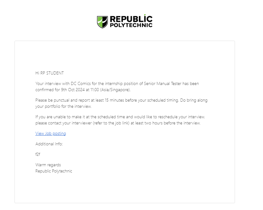Open the View Job posting link

(x=51, y=134)
